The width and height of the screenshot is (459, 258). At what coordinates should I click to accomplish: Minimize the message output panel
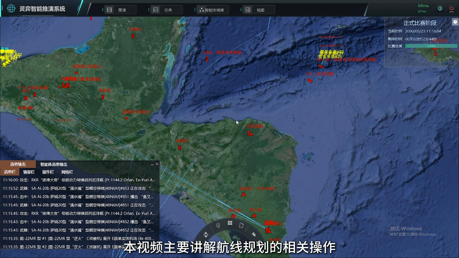tap(152, 164)
